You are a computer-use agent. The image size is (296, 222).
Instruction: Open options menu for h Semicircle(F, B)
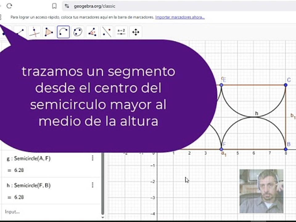coord(92,185)
